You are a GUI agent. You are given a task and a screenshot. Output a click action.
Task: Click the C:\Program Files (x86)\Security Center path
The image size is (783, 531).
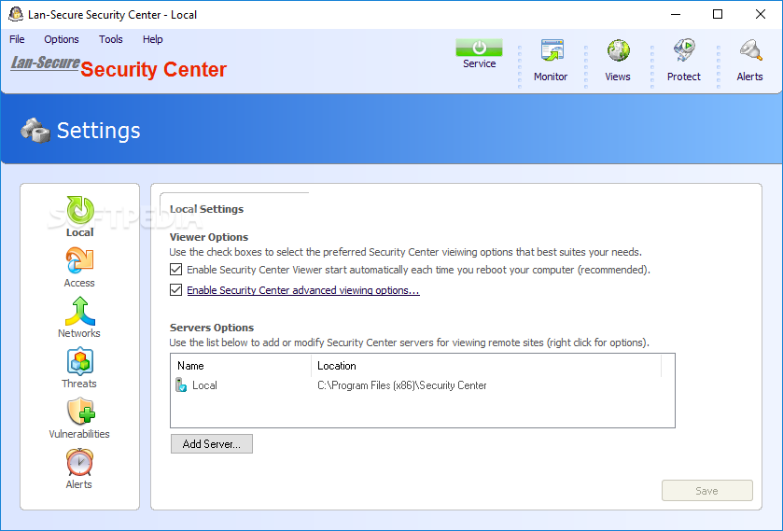[x=402, y=385]
